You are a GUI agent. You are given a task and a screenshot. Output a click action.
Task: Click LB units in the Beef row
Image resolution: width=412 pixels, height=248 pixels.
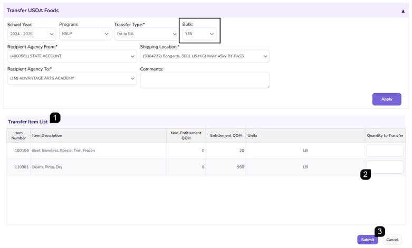point(305,151)
